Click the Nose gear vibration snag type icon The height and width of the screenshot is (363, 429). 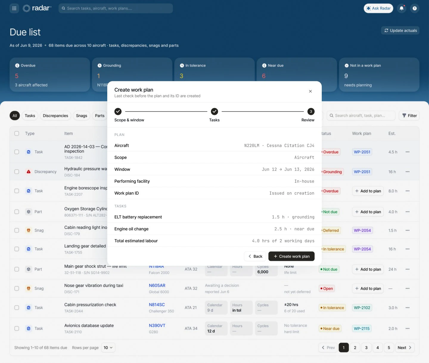tap(29, 288)
